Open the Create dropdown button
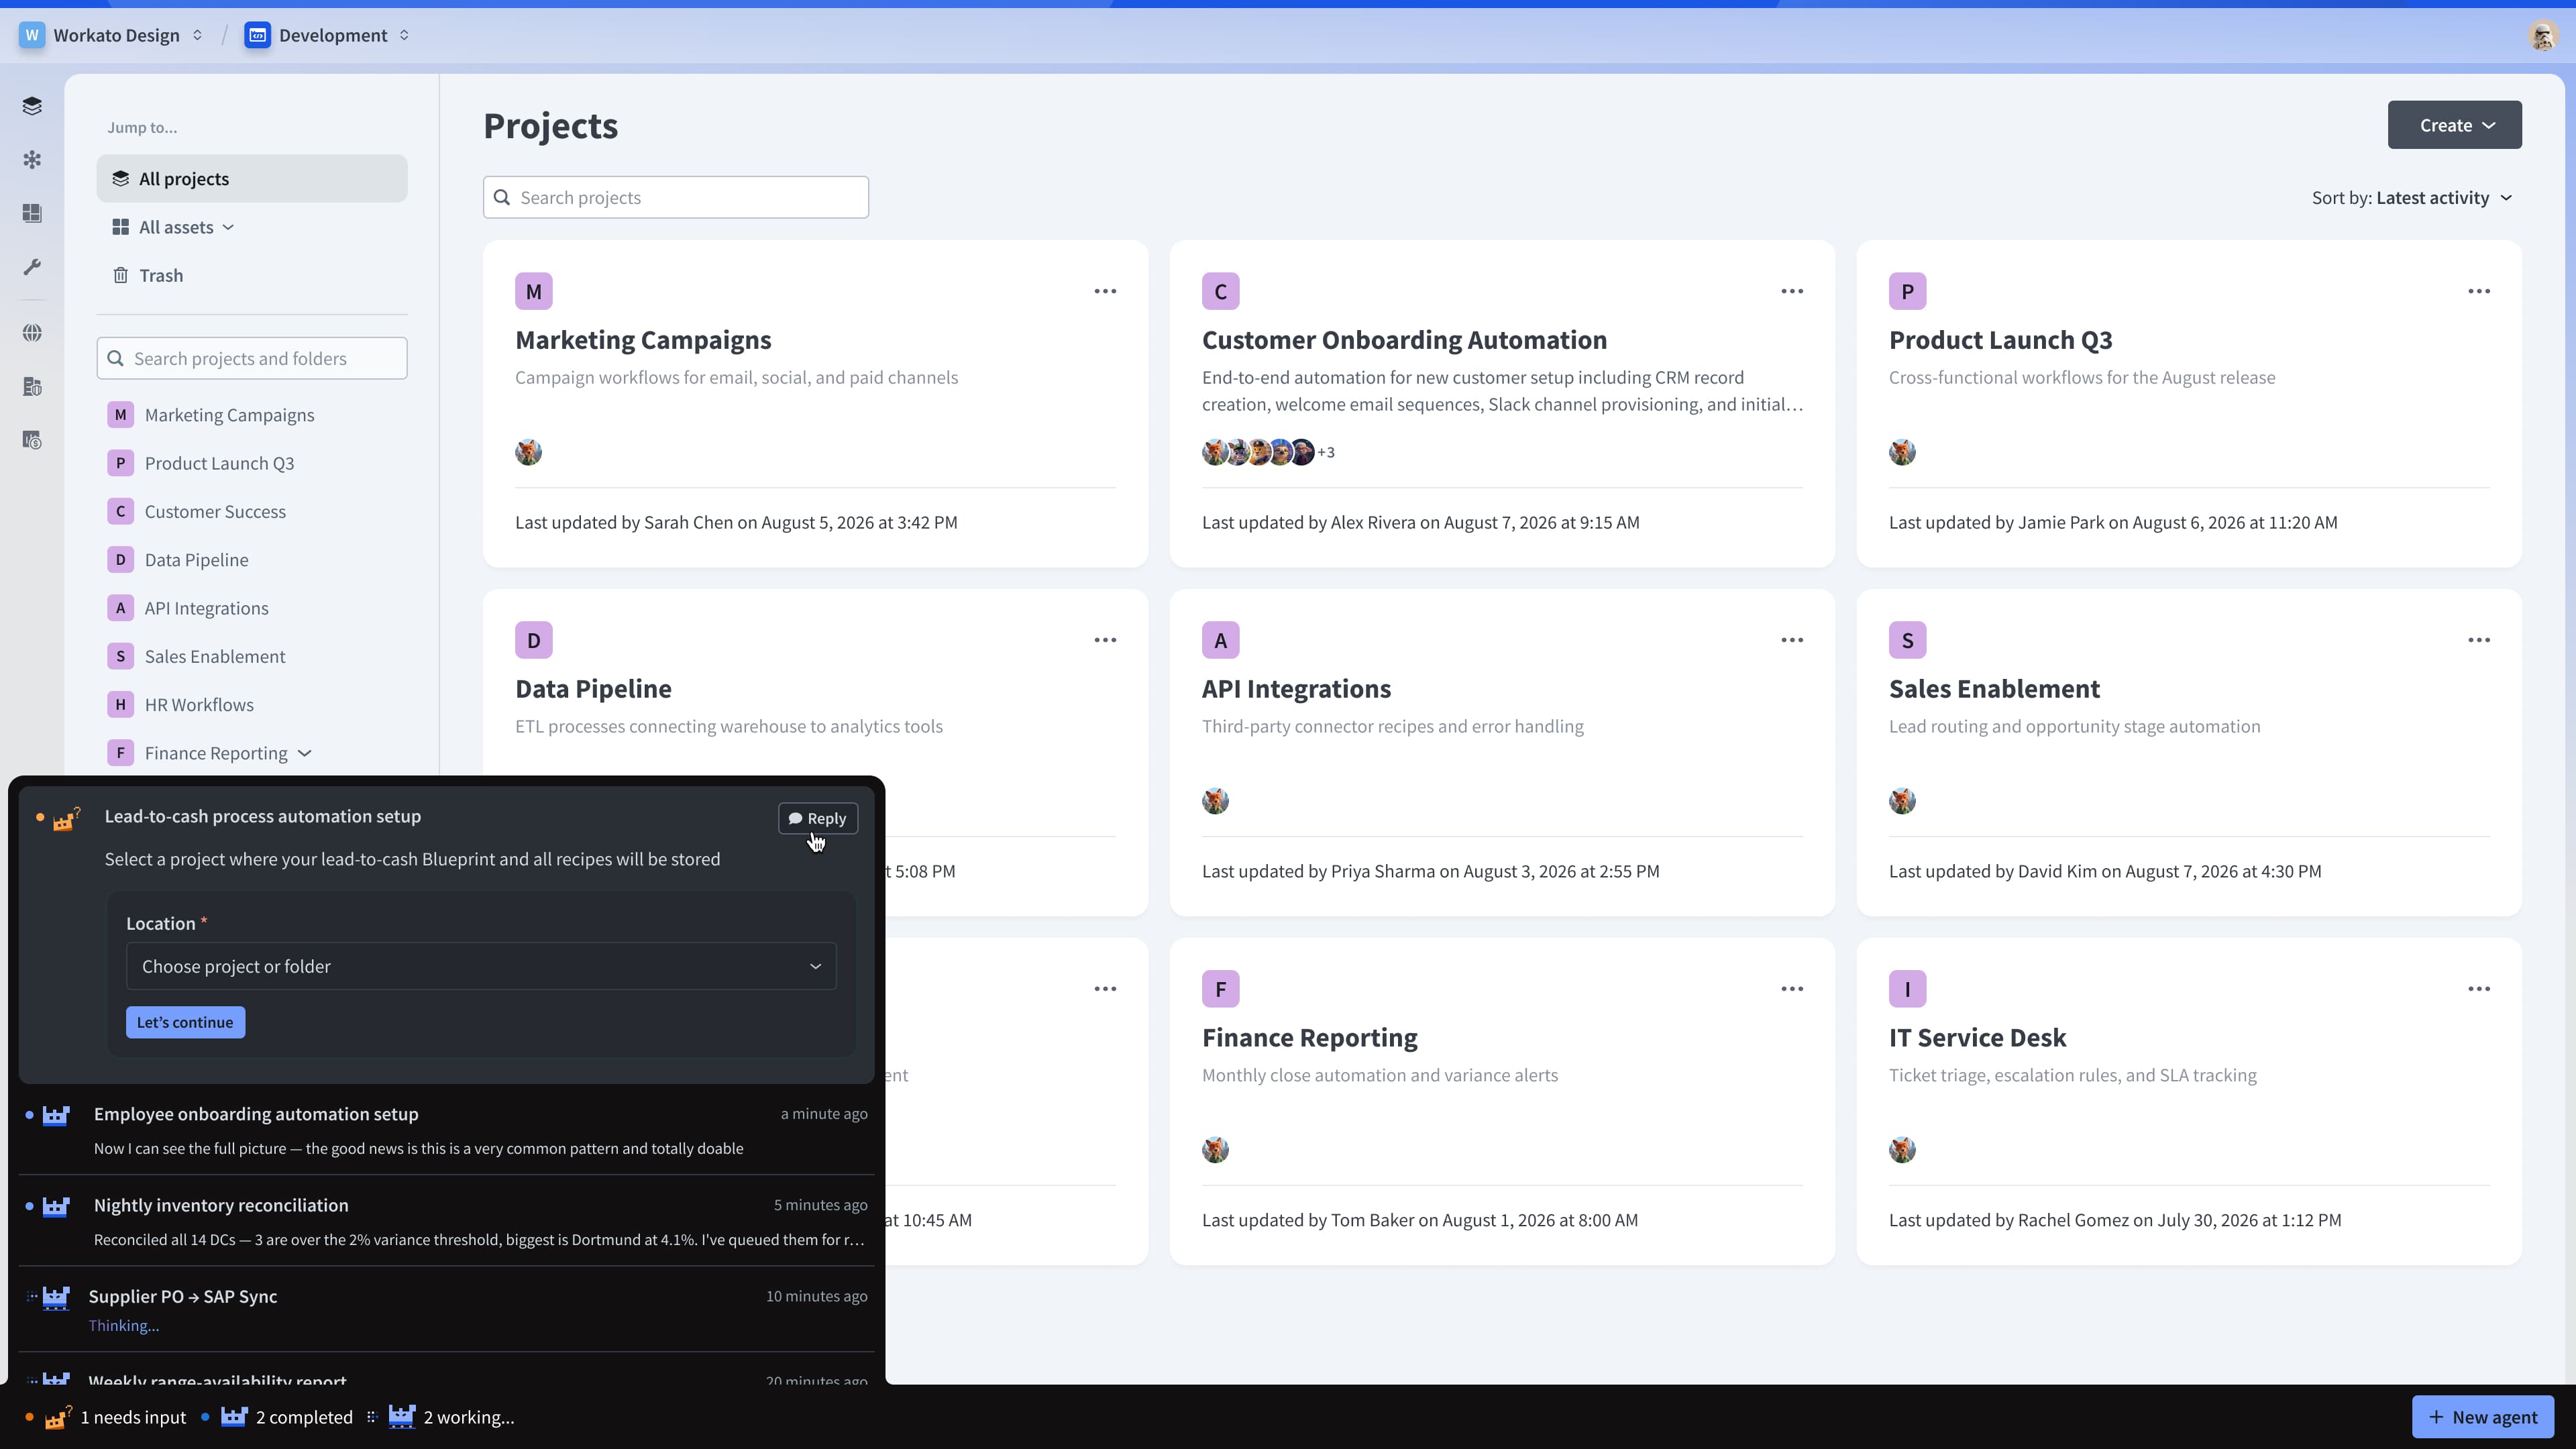Image resolution: width=2576 pixels, height=1449 pixels. 2455,125
